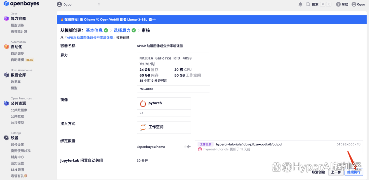The image size is (369, 180).
Task: Click the rtx-4090 label
Action: pos(146,89)
